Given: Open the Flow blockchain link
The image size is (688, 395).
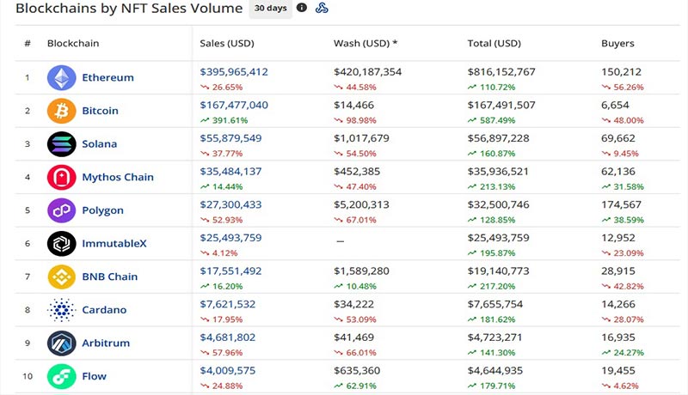Looking at the screenshot, I should (94, 376).
